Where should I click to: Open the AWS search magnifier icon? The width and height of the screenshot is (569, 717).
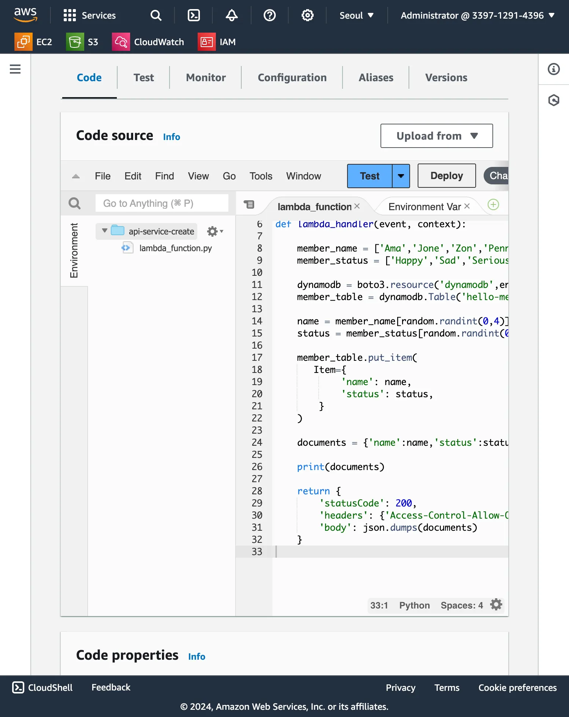tap(156, 15)
